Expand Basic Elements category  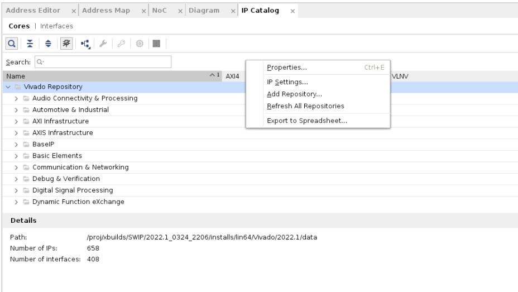coord(16,156)
